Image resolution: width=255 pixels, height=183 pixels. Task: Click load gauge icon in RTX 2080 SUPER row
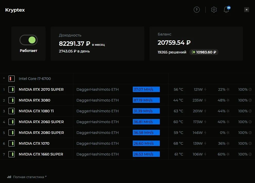pyautogui.click(x=250, y=133)
